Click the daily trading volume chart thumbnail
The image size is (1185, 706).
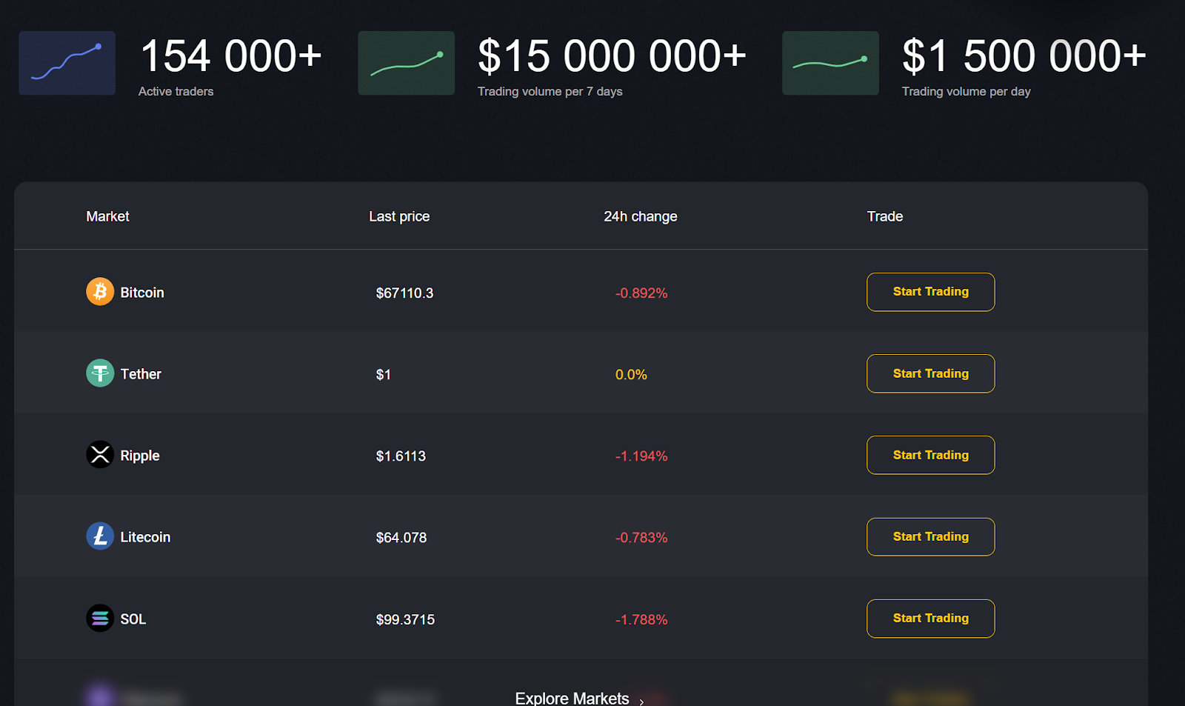(x=830, y=63)
